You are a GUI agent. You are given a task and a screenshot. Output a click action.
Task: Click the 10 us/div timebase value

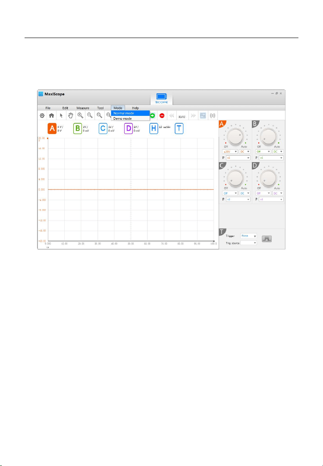coord(165,127)
